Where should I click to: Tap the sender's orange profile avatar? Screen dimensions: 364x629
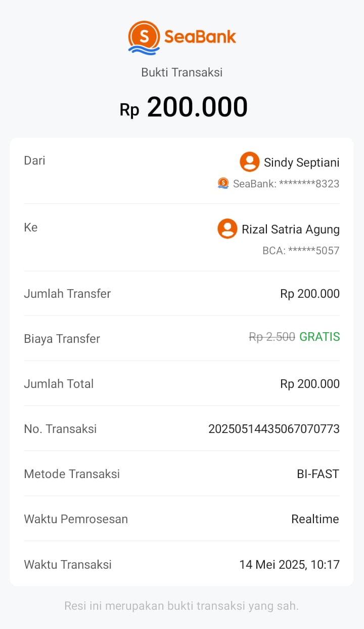(x=249, y=162)
